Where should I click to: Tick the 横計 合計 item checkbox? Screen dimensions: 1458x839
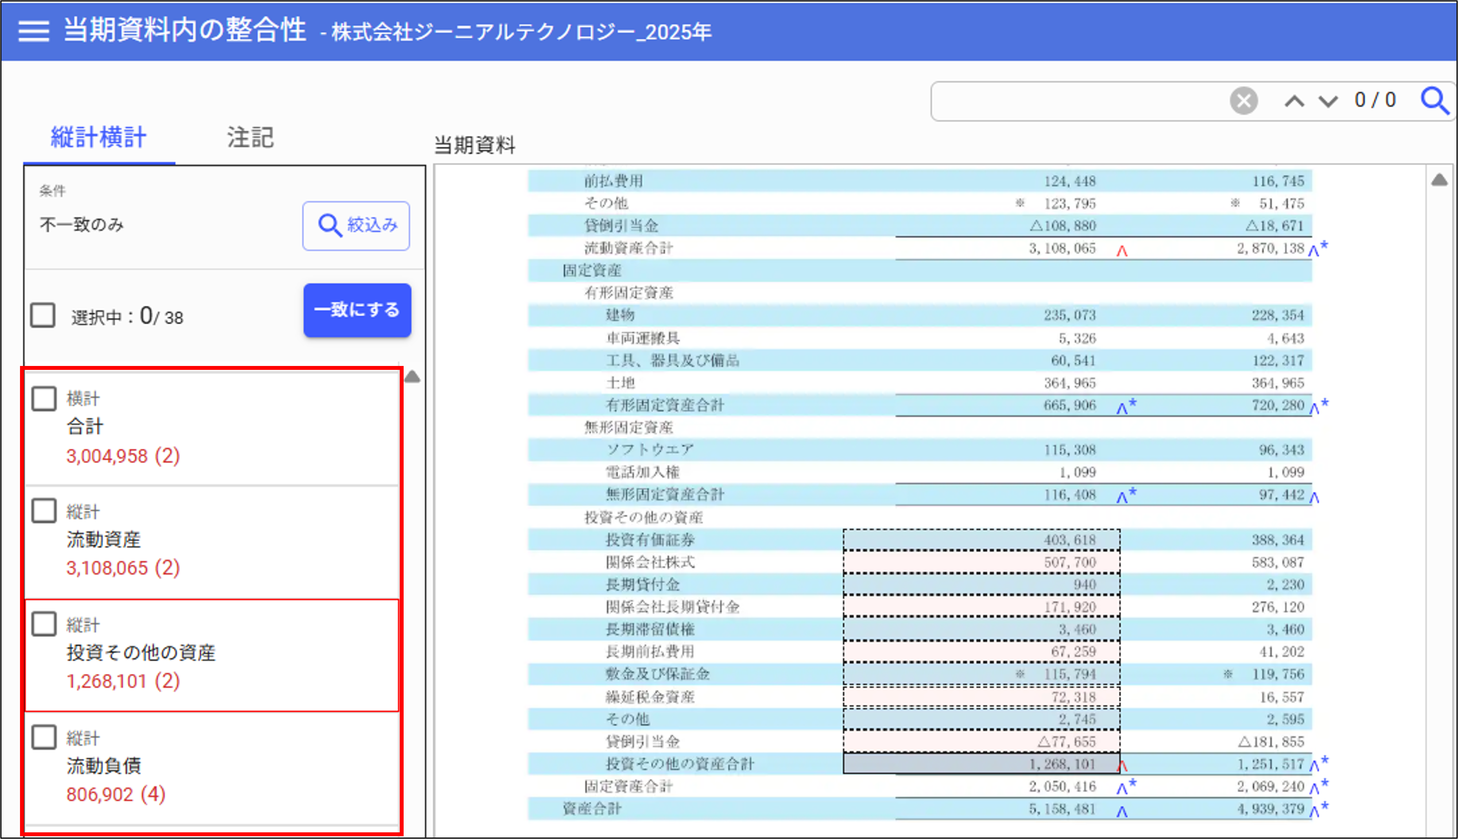(44, 398)
